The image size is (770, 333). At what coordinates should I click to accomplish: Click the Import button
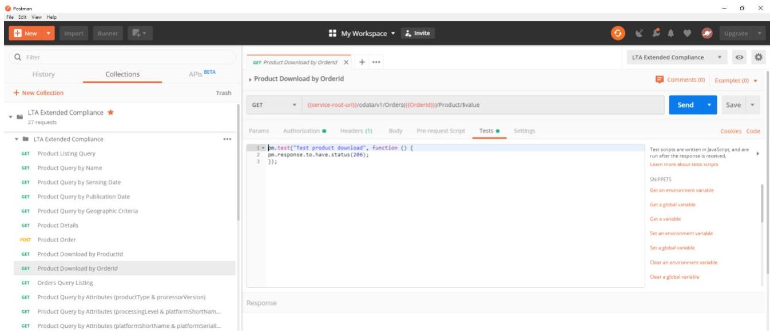[74, 33]
